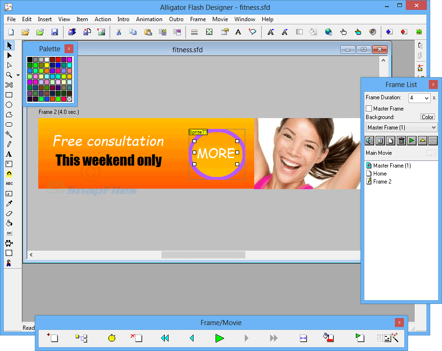442x351 pixels.
Task: Select the Ellipse drawing tool
Action: 8,104
